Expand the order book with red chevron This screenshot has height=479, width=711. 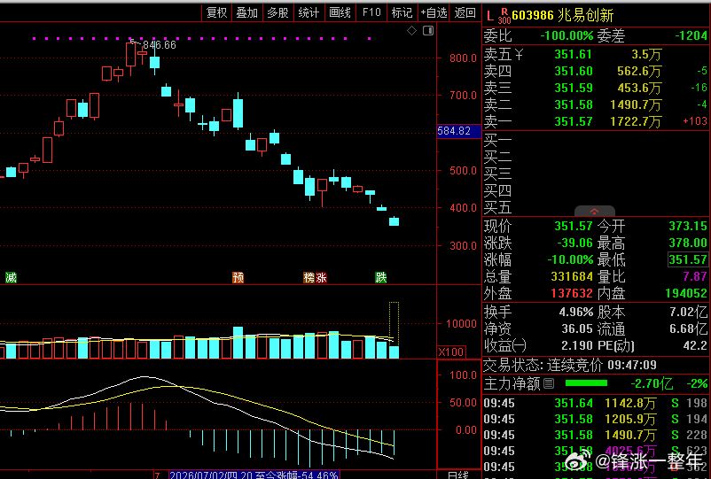[595, 211]
